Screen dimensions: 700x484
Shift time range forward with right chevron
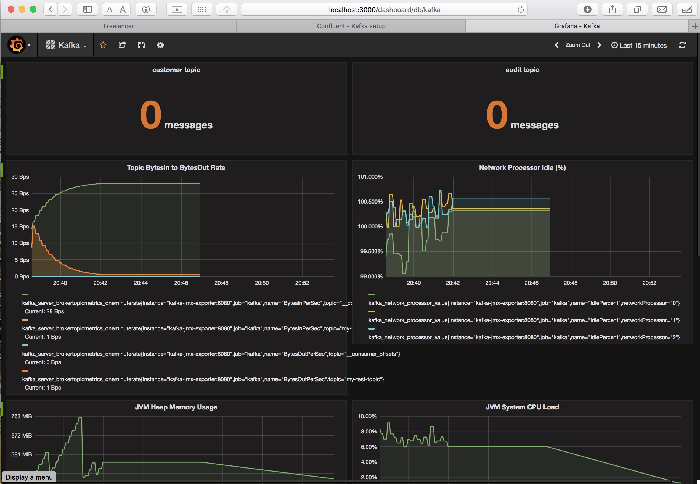[599, 45]
